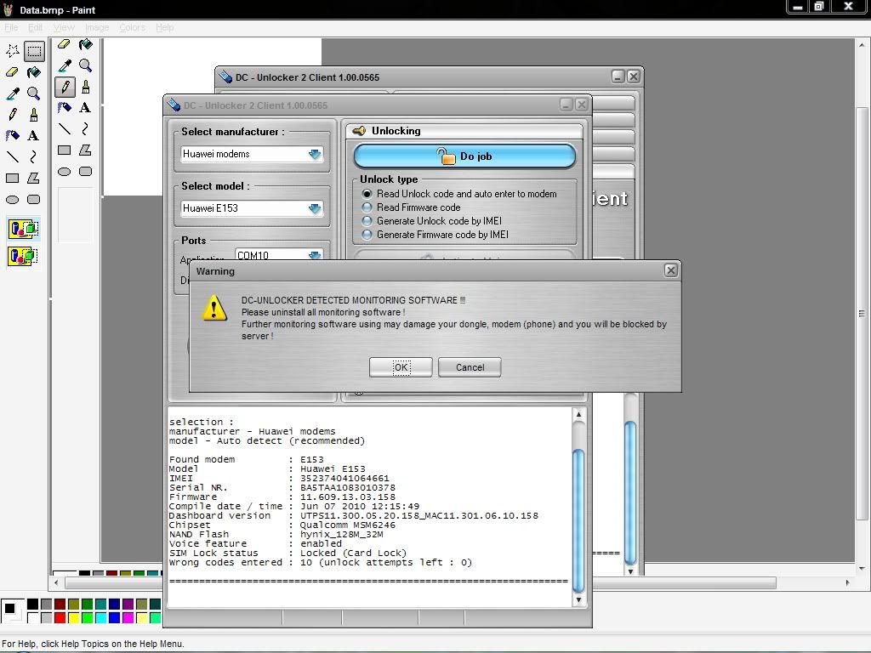Select Magnifier in the far-left Paint toolbox
The image size is (871, 653).
point(33,94)
